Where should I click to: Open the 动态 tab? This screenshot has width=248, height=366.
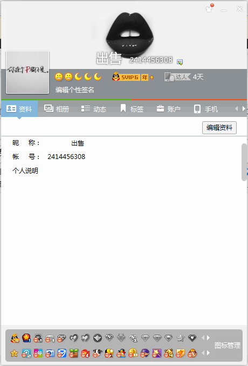pos(94,109)
